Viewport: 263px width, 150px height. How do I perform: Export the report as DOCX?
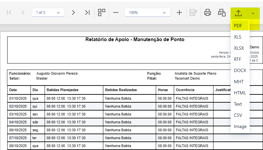240,70
